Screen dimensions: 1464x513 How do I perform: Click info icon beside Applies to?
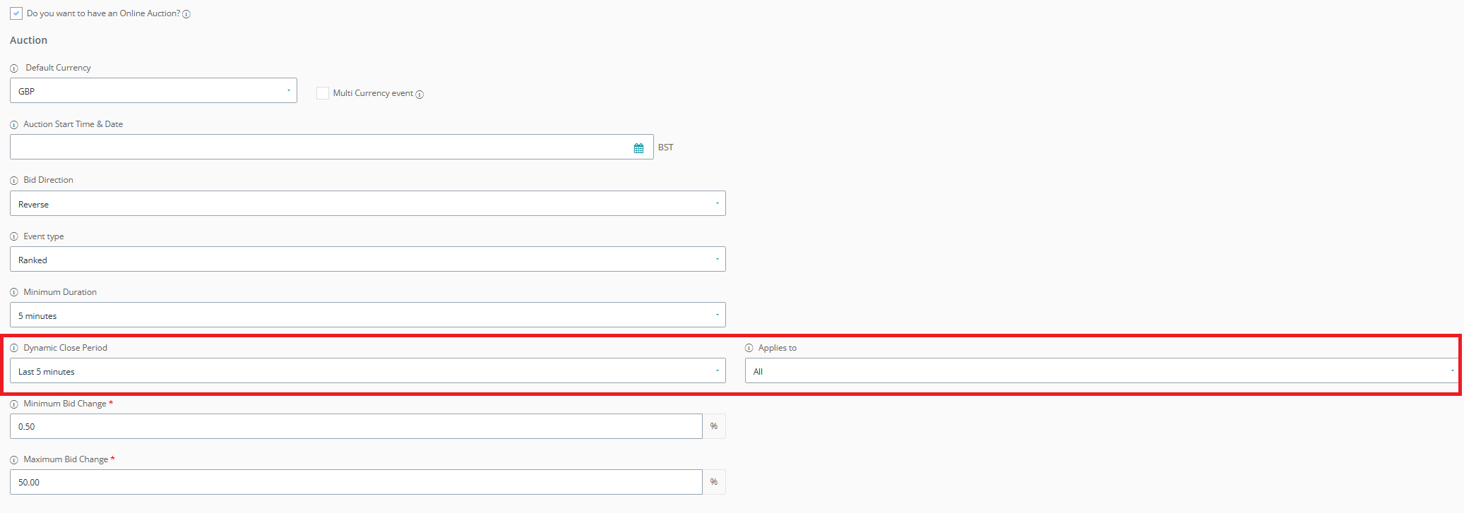[749, 348]
